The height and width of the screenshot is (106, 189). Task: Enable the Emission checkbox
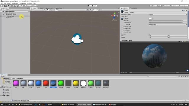(x=149, y=34)
